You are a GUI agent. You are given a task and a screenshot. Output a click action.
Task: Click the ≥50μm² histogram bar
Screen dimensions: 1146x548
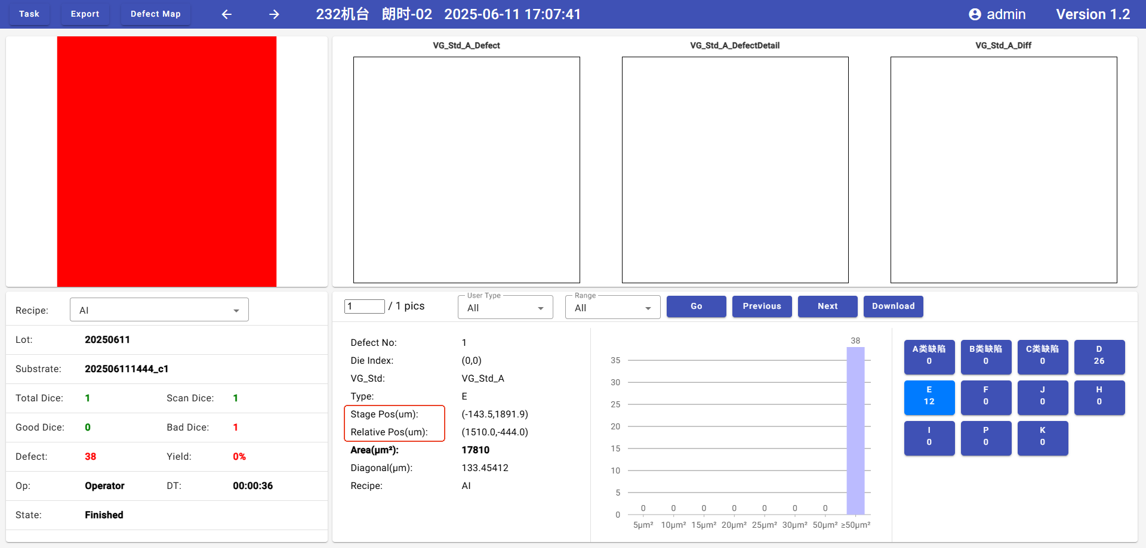point(855,431)
